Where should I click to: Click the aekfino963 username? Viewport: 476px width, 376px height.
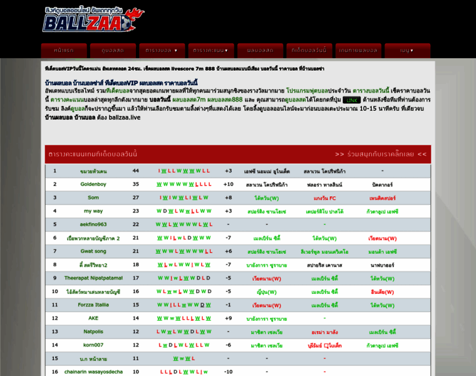tap(93, 224)
